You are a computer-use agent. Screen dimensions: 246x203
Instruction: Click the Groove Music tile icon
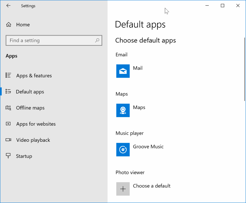tap(123, 150)
